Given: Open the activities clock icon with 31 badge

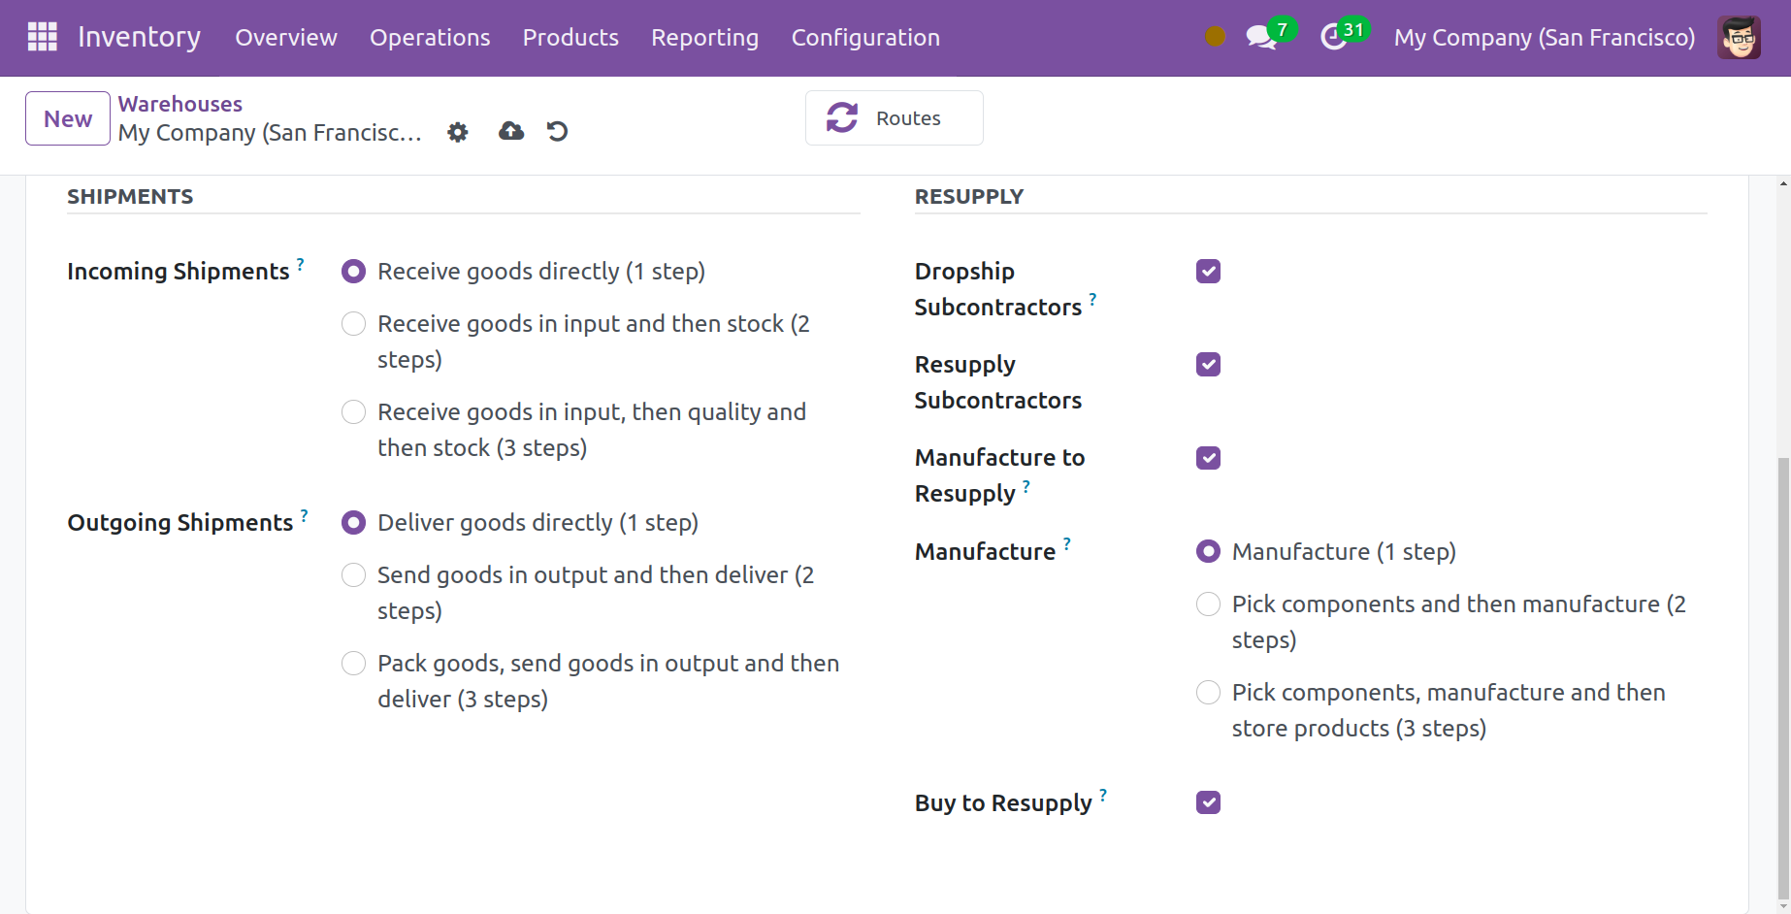Looking at the screenshot, I should (1335, 38).
